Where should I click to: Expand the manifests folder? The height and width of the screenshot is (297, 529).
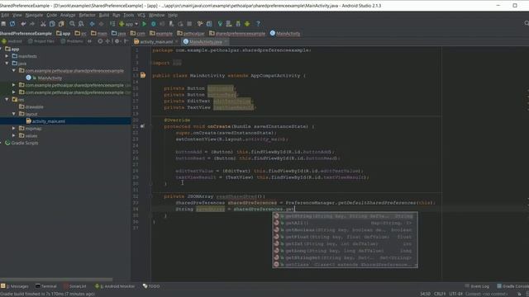pyautogui.click(x=7, y=56)
